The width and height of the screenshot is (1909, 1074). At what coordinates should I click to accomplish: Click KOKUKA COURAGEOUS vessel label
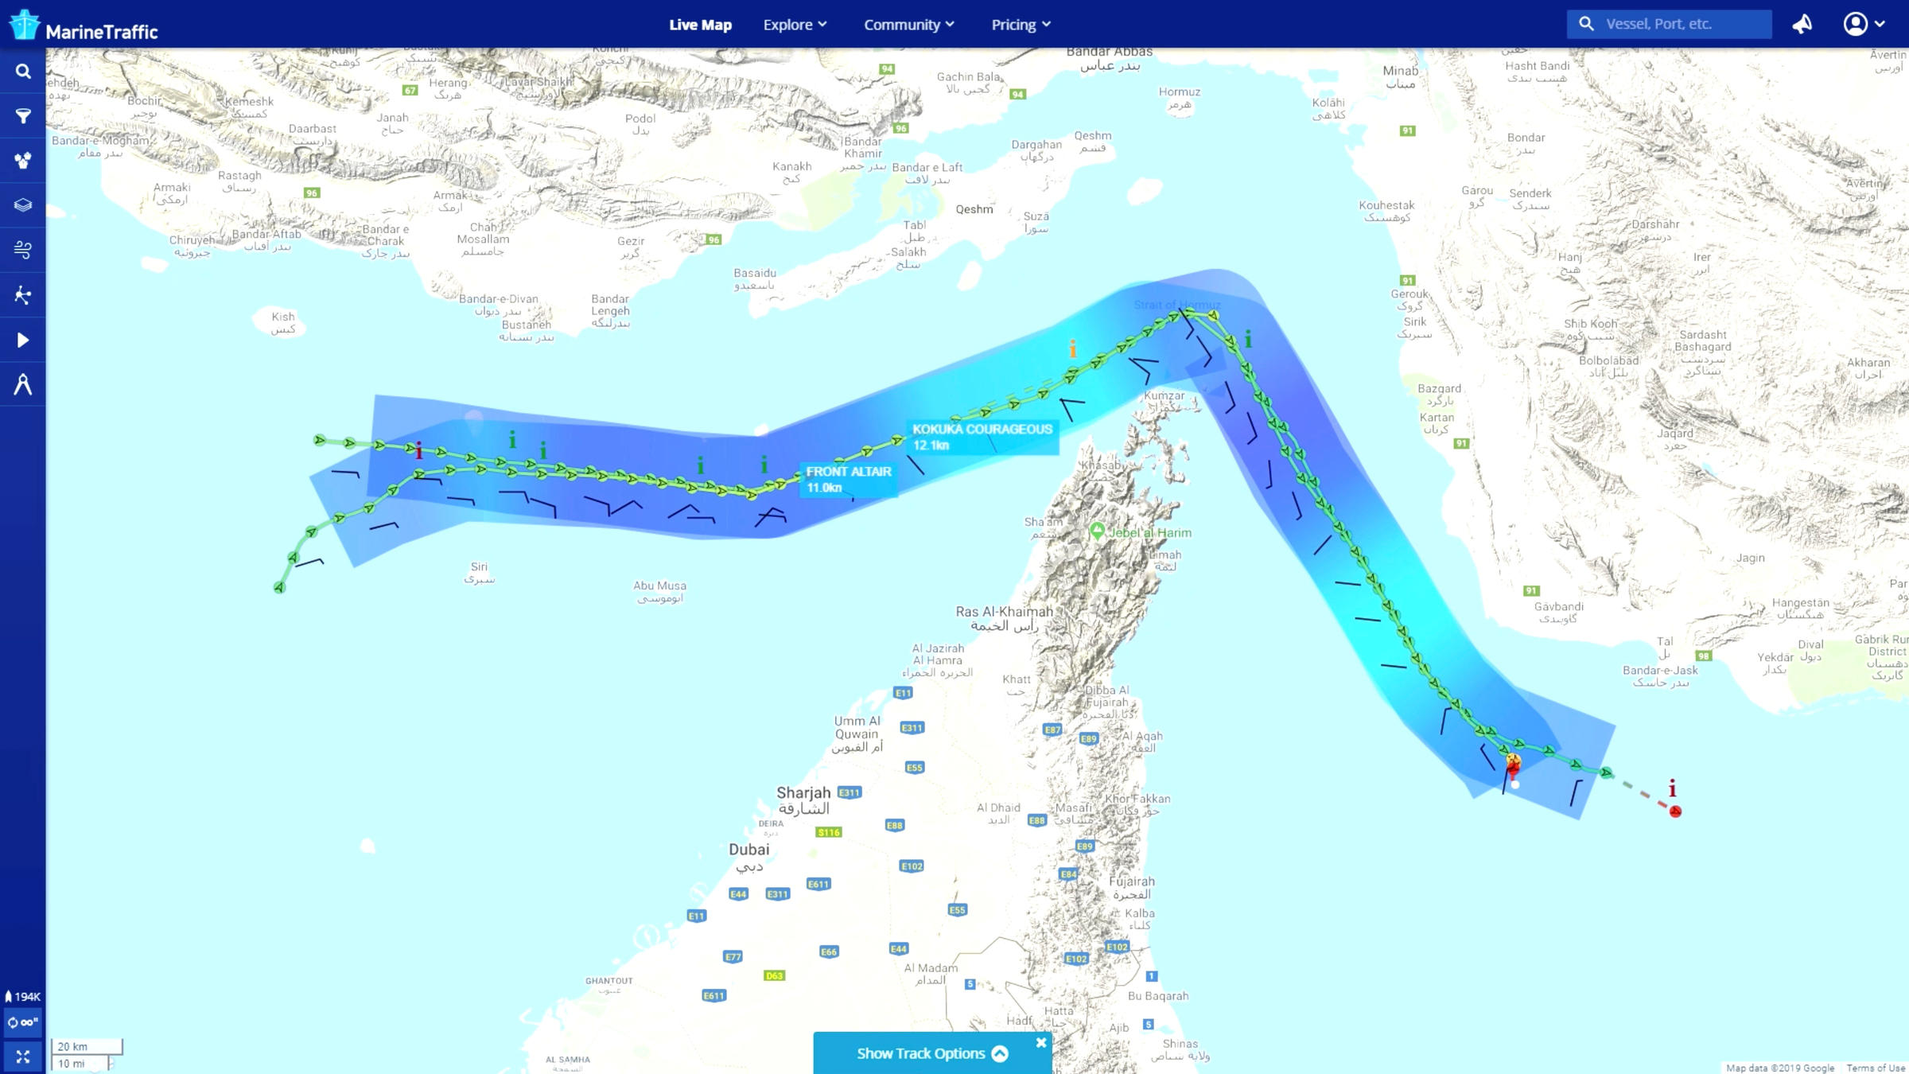983,430
